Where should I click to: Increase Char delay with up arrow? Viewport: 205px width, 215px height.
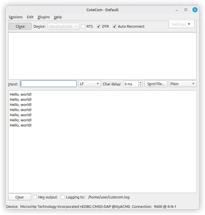point(140,83)
